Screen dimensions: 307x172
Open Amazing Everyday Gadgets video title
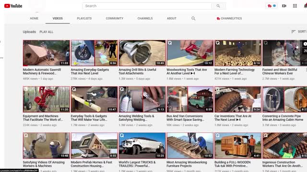point(90,71)
